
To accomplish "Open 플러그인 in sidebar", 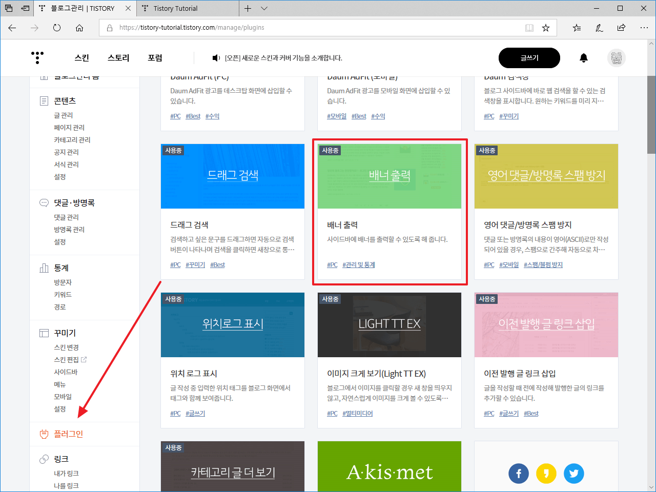I will [69, 434].
